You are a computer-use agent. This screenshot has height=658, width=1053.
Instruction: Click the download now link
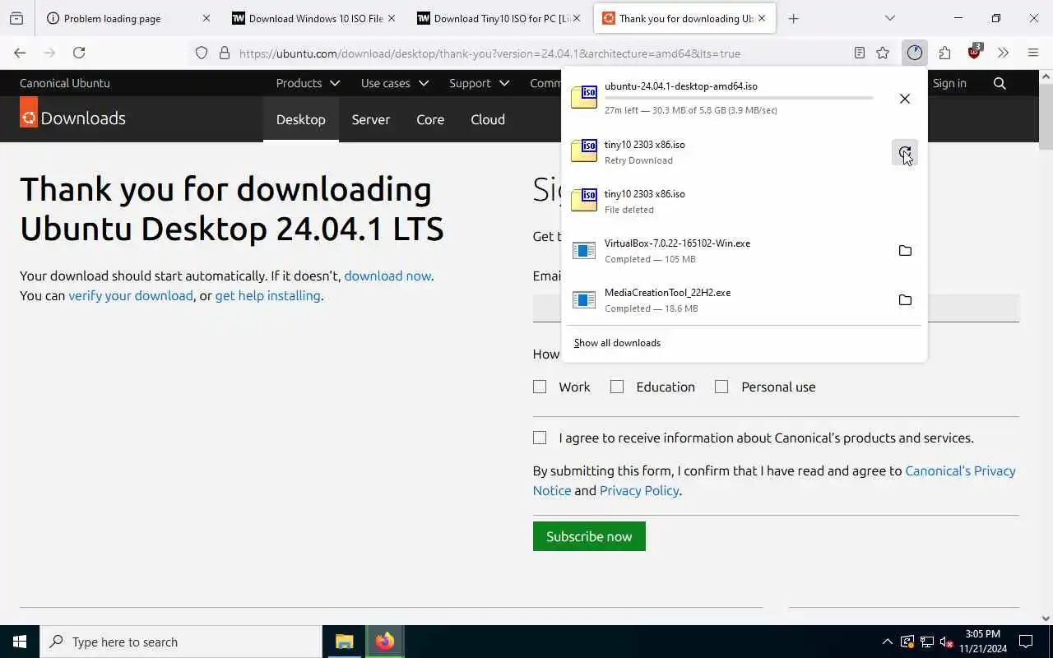(x=387, y=276)
